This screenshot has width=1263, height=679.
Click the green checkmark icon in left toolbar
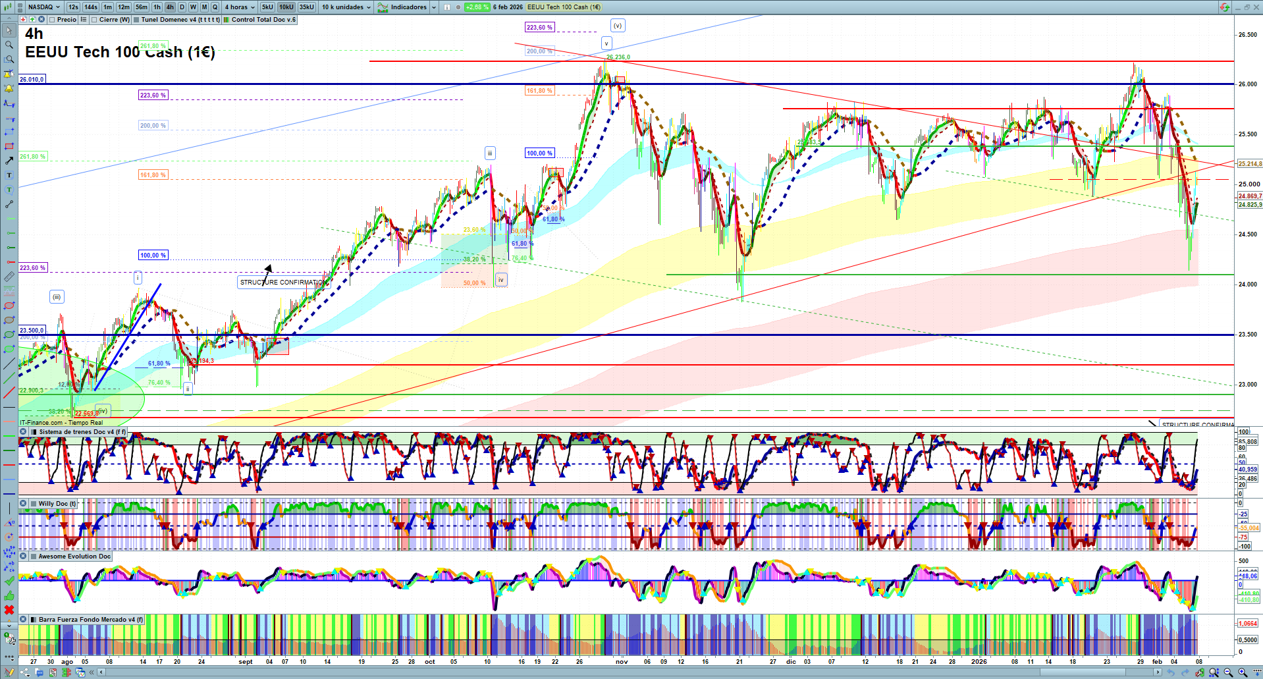(9, 581)
